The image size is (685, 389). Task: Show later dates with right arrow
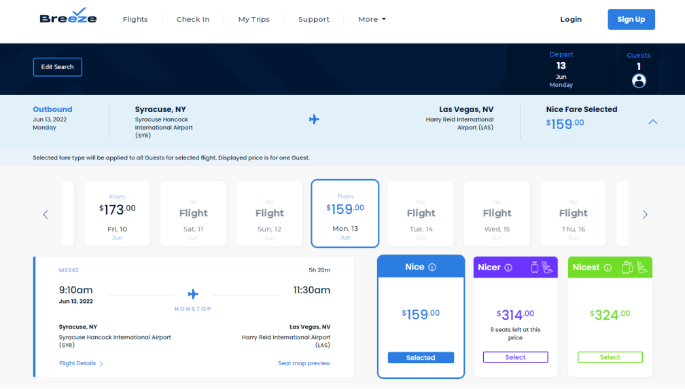pos(645,215)
